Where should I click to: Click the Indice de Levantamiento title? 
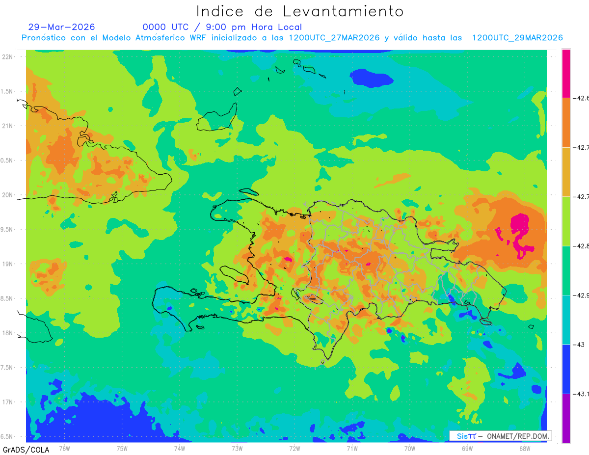click(x=300, y=11)
